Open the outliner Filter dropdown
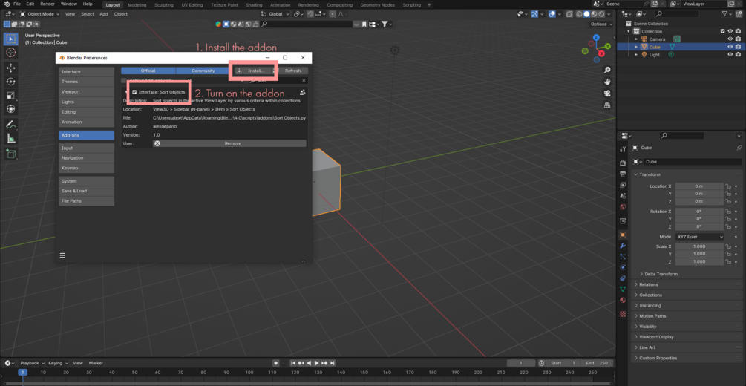 click(727, 15)
